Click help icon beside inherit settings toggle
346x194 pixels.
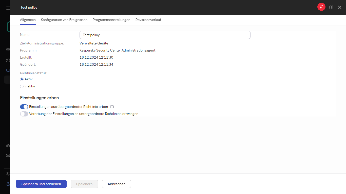tap(112, 107)
